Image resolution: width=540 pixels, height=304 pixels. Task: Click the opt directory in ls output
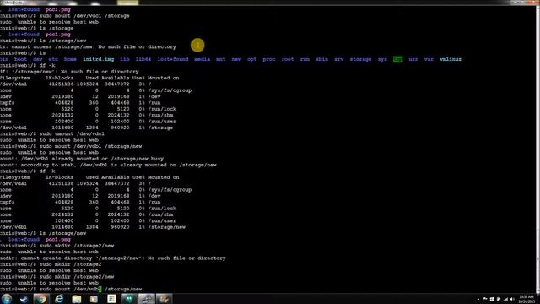pyautogui.click(x=251, y=59)
